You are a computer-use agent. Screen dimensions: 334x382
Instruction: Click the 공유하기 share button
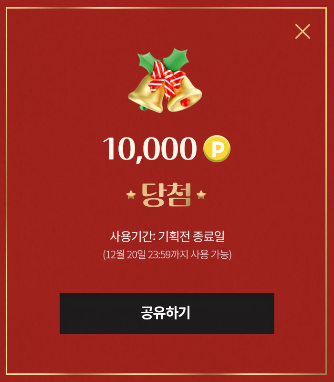(x=167, y=314)
